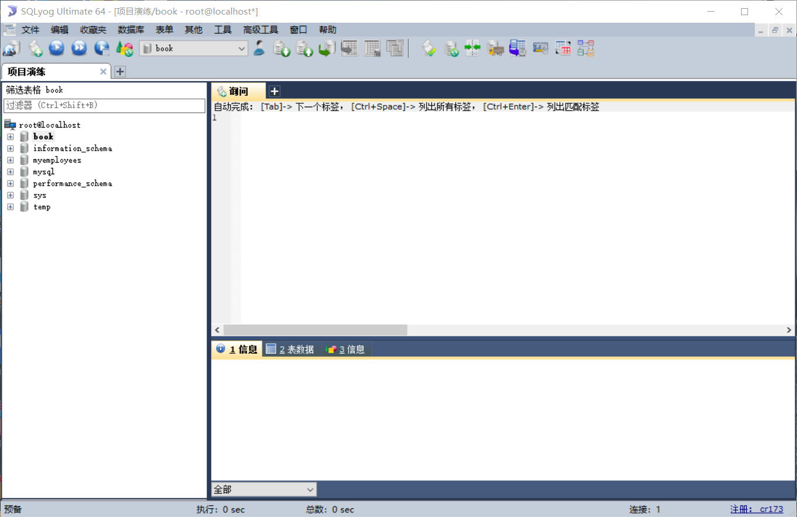Click the database truck migration icon
This screenshot has width=797, height=517.
click(495, 48)
